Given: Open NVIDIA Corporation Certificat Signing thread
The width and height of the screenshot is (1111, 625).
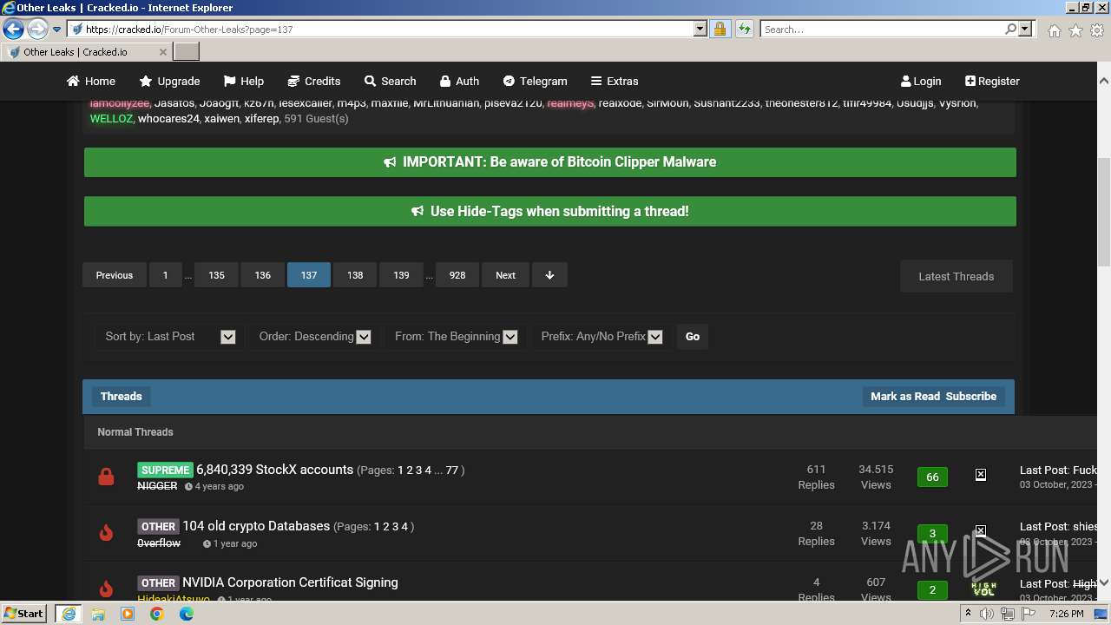Looking at the screenshot, I should [x=290, y=582].
